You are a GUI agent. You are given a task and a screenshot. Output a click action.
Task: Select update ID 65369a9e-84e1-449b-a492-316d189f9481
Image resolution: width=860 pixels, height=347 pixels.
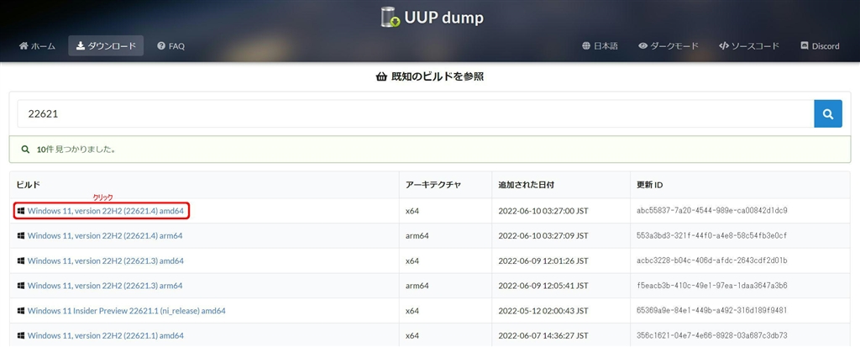click(712, 311)
